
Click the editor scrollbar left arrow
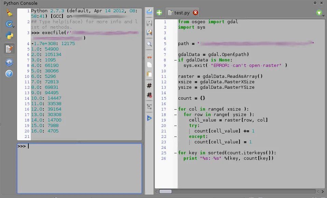coord(156,192)
